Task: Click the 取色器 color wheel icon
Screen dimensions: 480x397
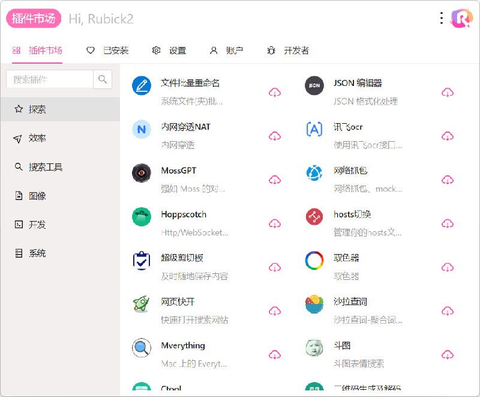Action: click(x=313, y=261)
